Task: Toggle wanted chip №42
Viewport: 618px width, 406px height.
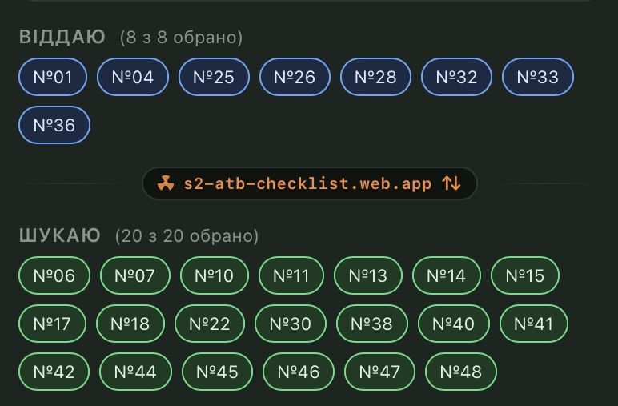Action: point(54,372)
